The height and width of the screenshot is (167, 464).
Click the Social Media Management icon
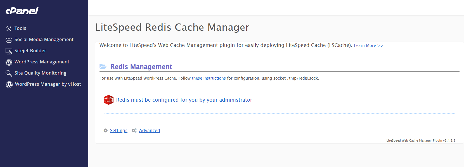coord(9,40)
